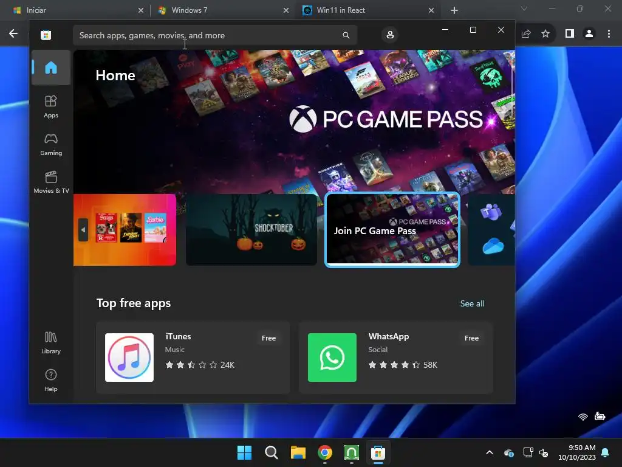This screenshot has height=467, width=622.
Task: Open the Teams and OneDrive carousel card
Action: [x=491, y=229]
